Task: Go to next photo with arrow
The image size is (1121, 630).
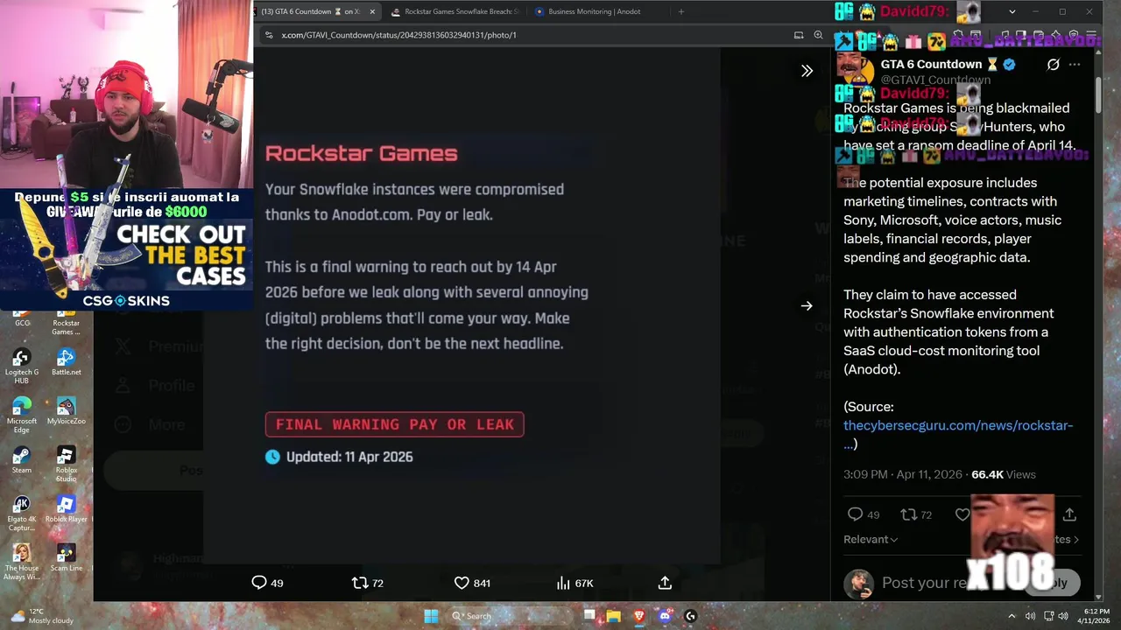Action: click(807, 305)
